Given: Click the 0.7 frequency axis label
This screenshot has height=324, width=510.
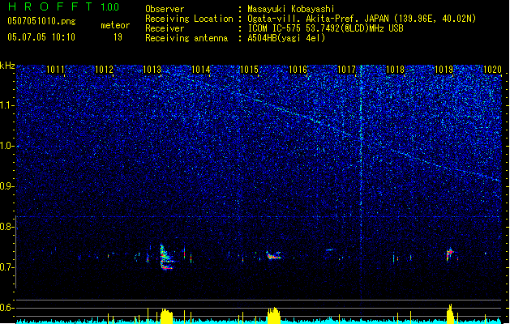Looking at the screenshot, I should [6, 267].
